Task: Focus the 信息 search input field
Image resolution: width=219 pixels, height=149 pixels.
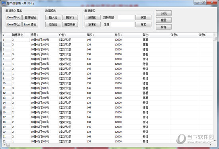Action: tap(122, 25)
